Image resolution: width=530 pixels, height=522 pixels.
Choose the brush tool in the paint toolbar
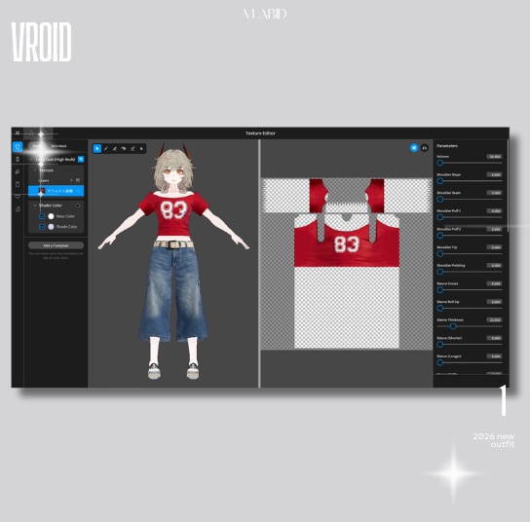[x=106, y=148]
